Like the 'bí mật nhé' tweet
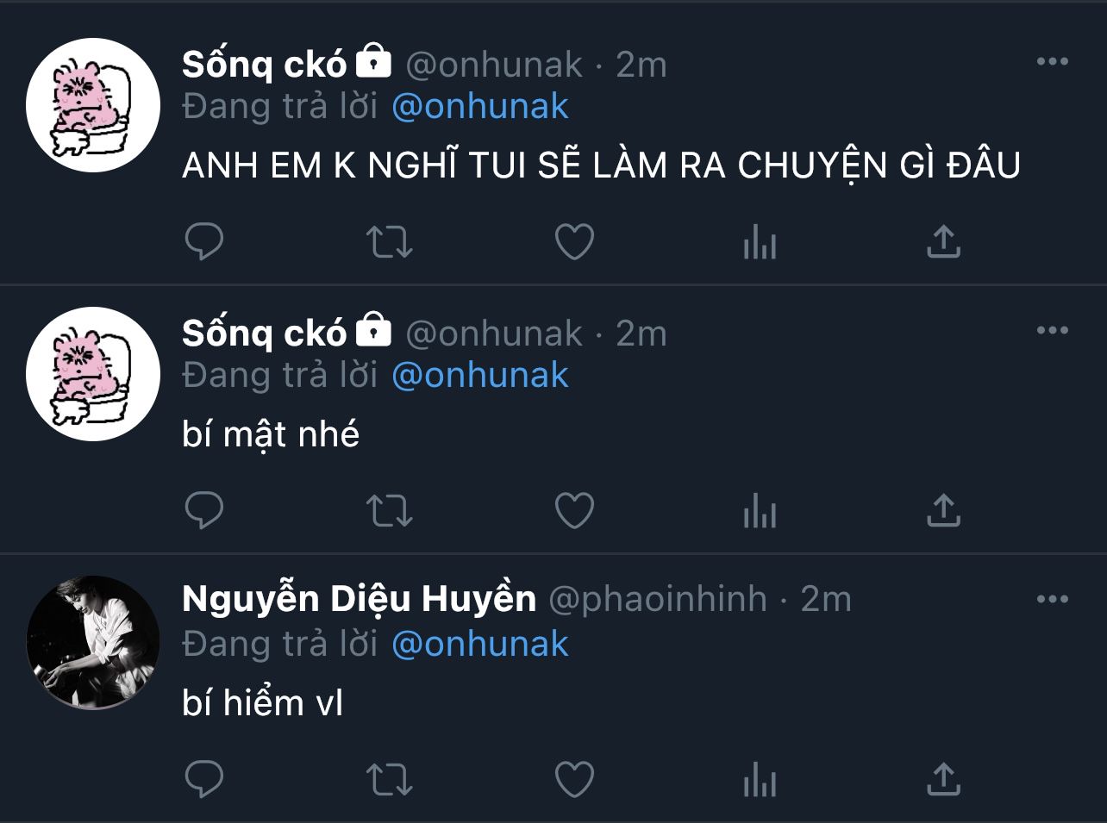Screen dimensions: 1107x823 click(x=574, y=511)
